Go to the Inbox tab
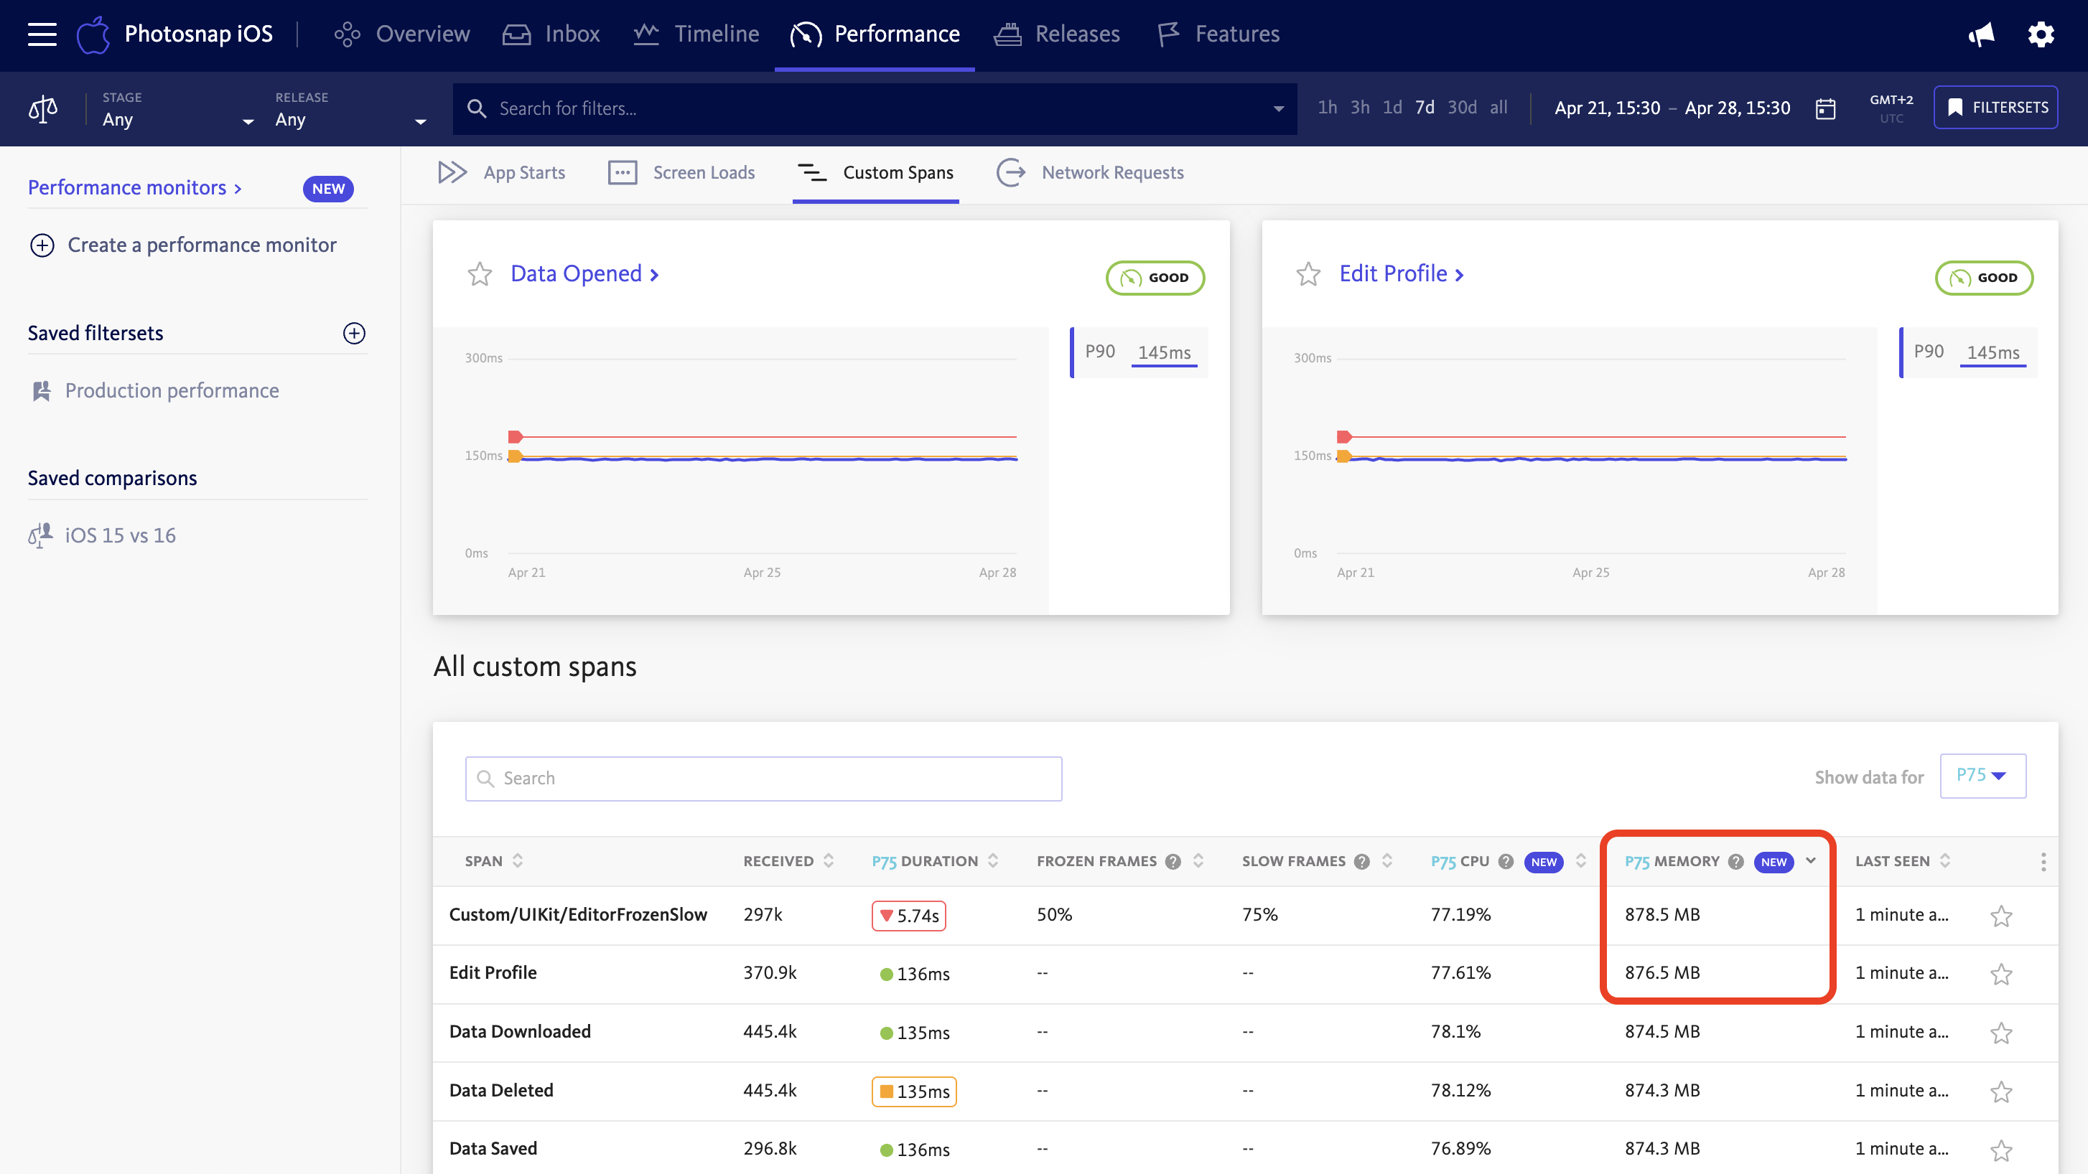Image resolution: width=2088 pixels, height=1174 pixels. tap(551, 34)
